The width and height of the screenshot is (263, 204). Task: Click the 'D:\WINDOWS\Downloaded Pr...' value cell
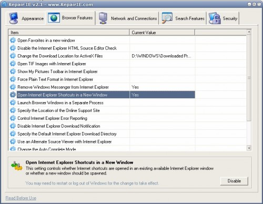click(161, 56)
